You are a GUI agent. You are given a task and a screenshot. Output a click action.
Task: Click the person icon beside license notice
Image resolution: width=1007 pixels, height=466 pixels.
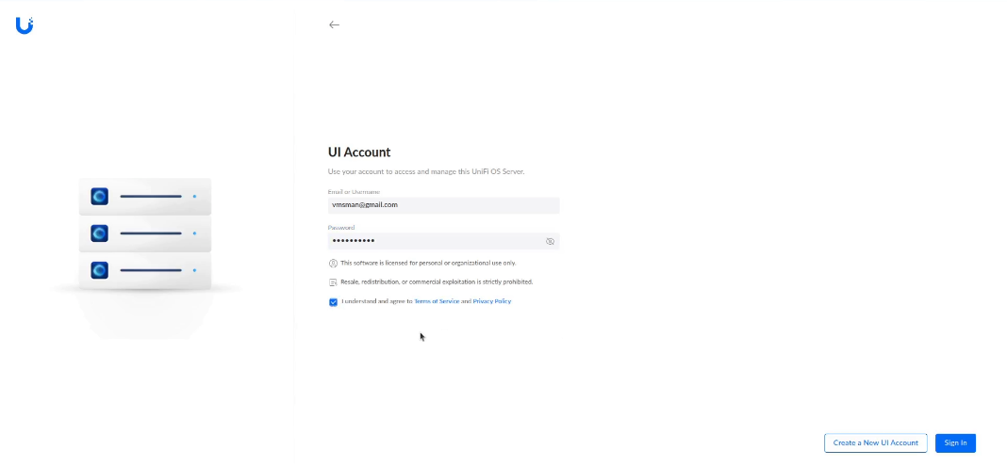coord(334,264)
